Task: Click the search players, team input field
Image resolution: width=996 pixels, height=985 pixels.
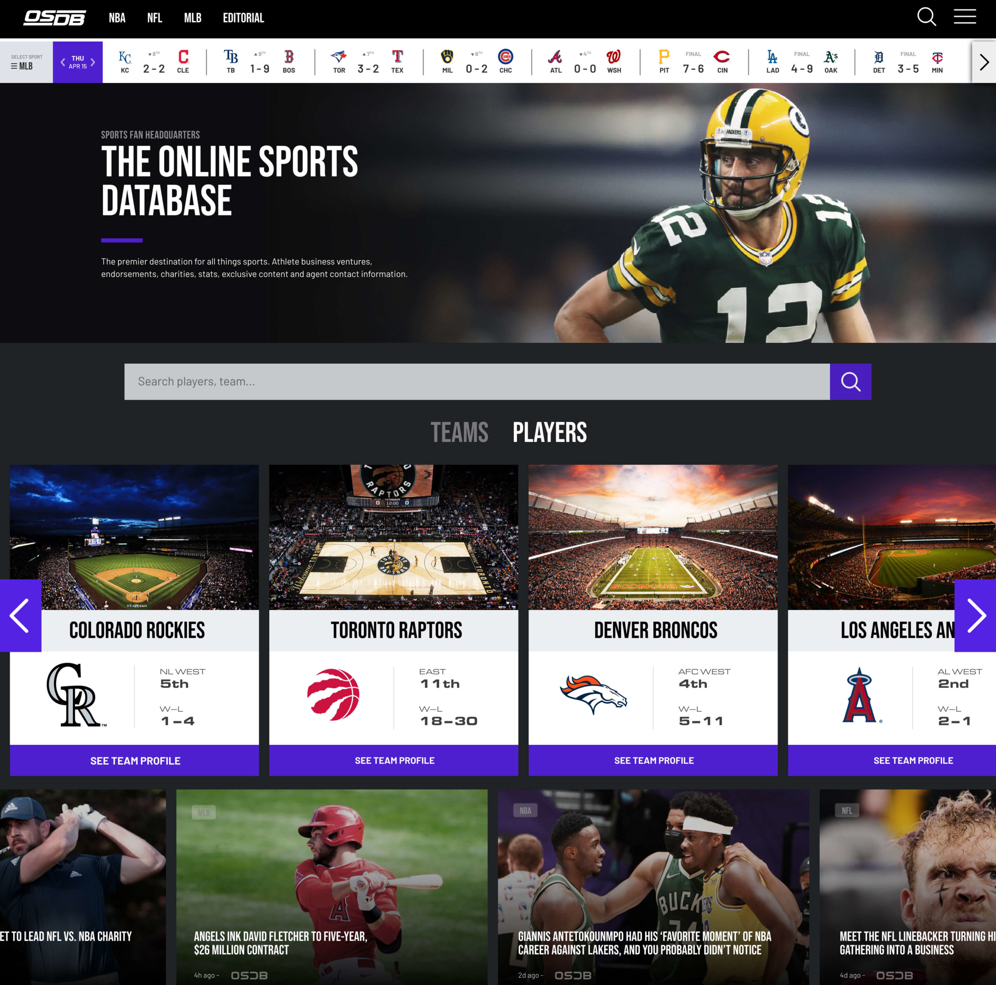Action: (477, 382)
